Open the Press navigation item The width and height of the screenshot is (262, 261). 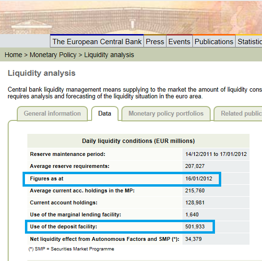[x=155, y=41]
